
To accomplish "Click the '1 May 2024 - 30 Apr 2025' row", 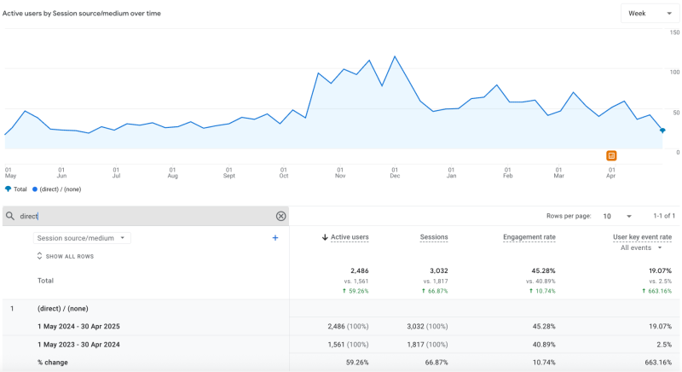I will [342, 326].
